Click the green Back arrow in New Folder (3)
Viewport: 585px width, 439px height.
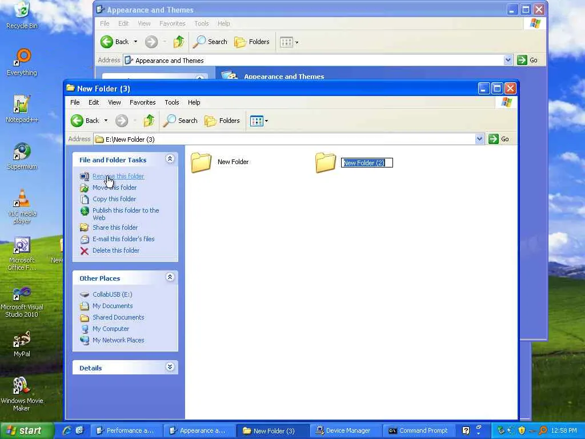(x=77, y=121)
